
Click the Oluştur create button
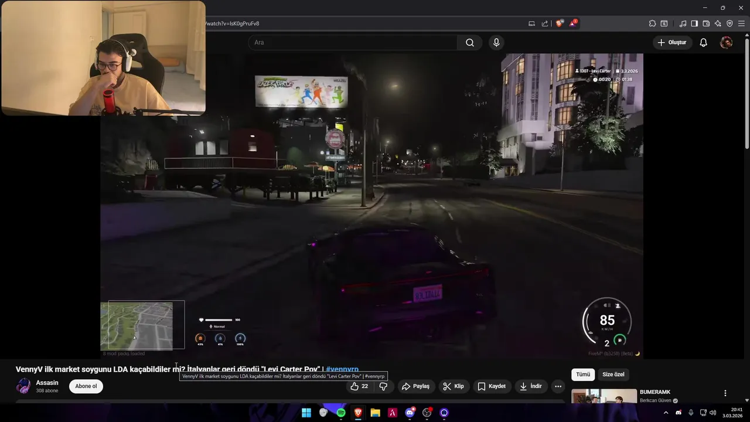[672, 42]
